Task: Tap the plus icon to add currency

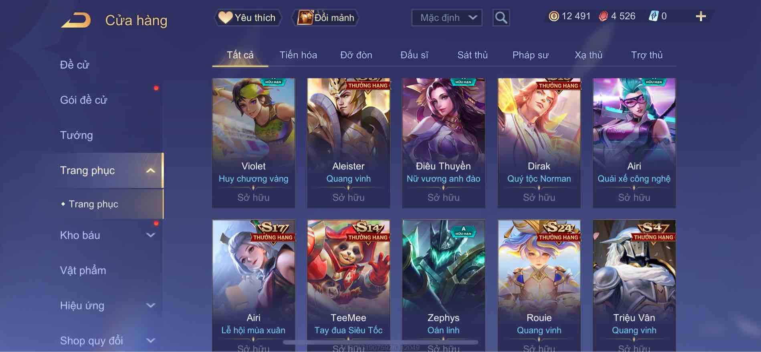Action: point(700,16)
